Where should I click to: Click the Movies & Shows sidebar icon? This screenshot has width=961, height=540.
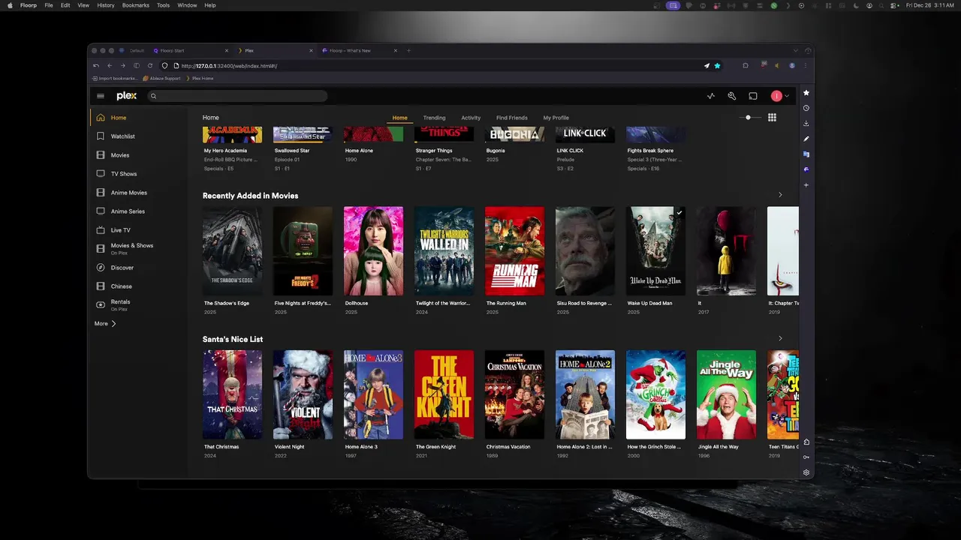(x=101, y=248)
